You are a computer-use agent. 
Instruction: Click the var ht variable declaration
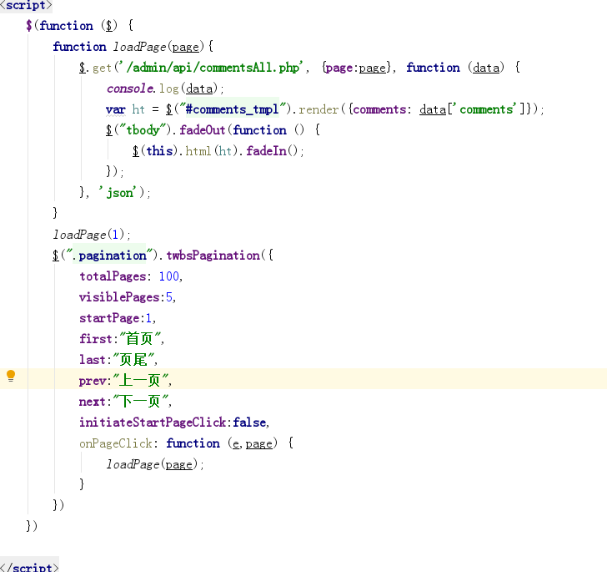point(125,109)
